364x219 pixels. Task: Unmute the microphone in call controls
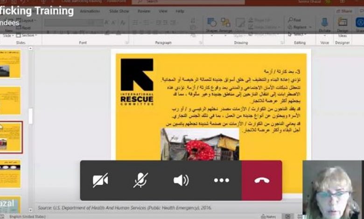tap(140, 180)
